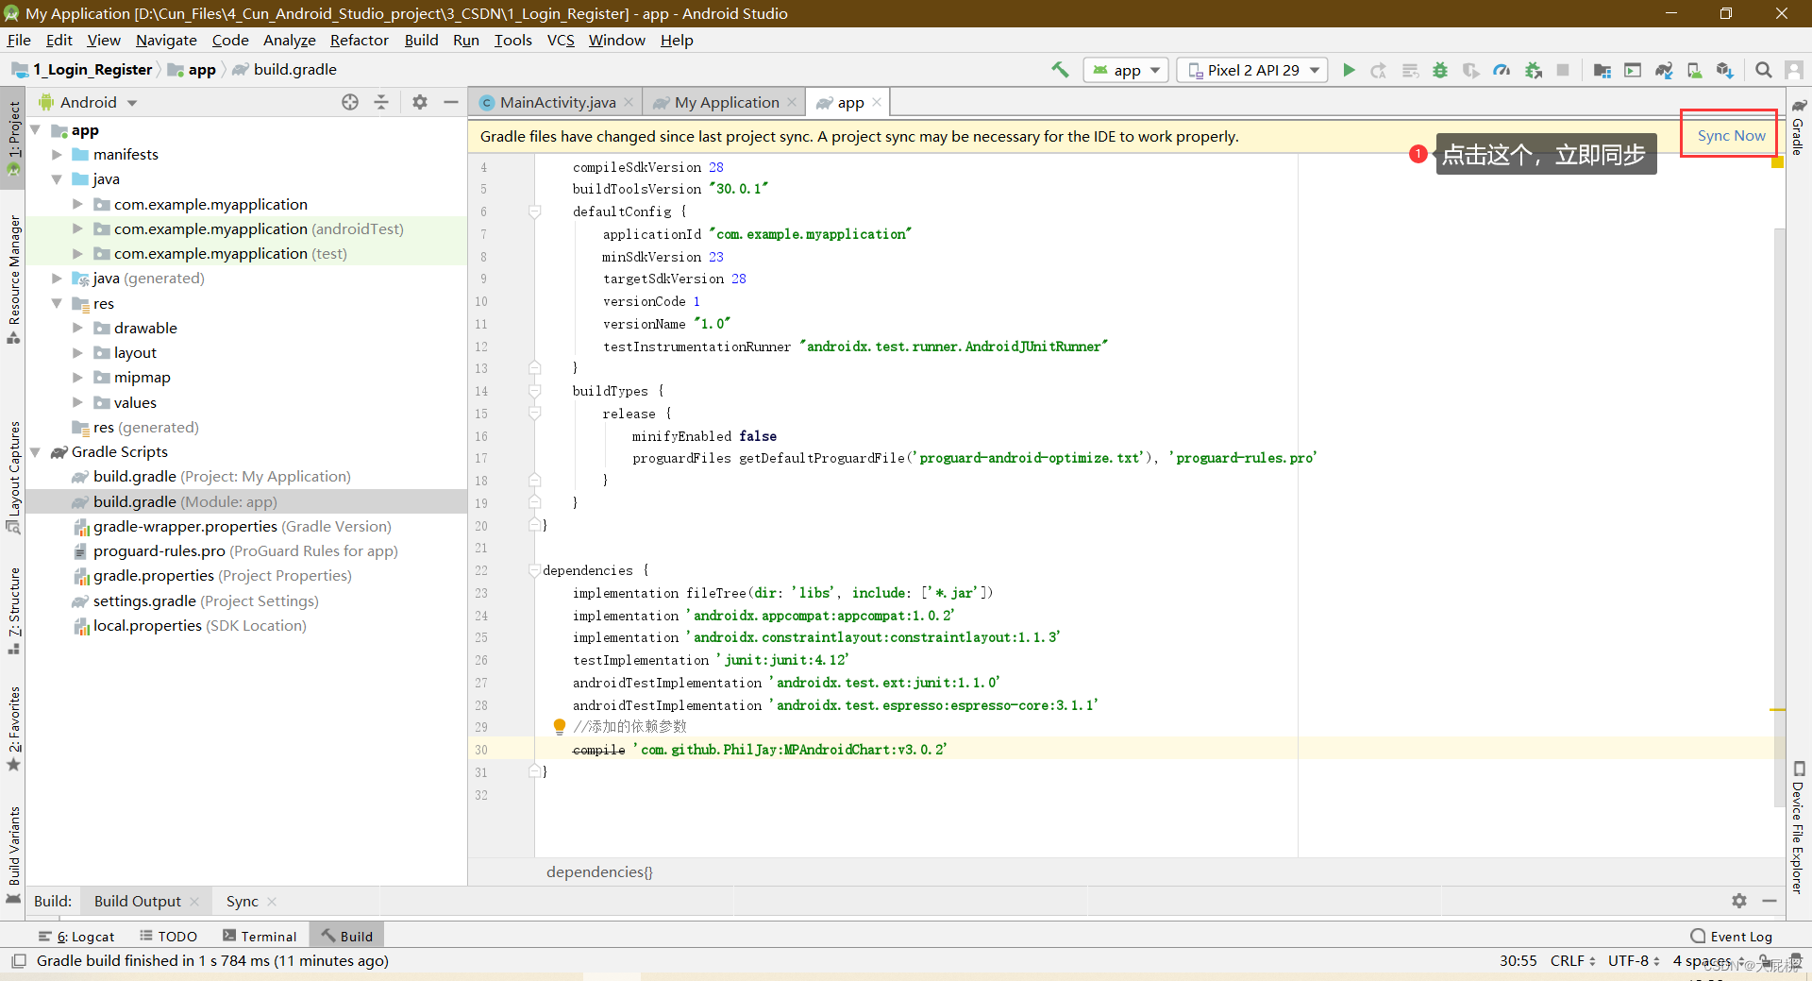The height and width of the screenshot is (981, 1812).
Task: Open the Refactor menu
Action: [359, 40]
